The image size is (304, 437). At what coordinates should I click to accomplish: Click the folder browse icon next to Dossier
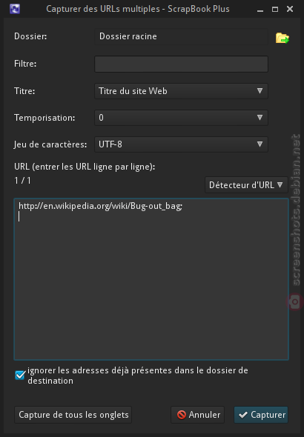tap(282, 38)
